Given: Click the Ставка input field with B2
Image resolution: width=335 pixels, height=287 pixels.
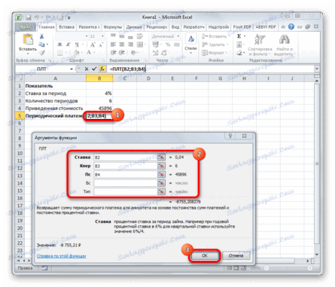Looking at the screenshot, I should (x=126, y=157).
